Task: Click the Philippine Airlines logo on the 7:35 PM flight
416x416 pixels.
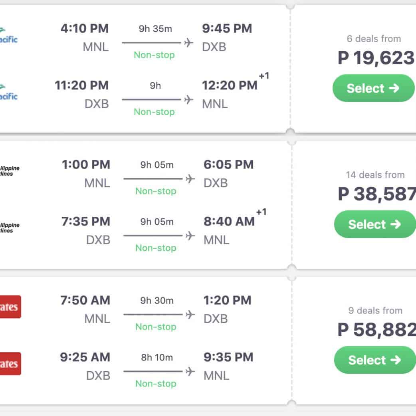Action: tap(10, 228)
